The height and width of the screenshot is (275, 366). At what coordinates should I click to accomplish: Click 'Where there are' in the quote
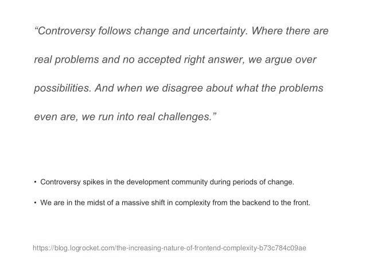tap(290, 31)
